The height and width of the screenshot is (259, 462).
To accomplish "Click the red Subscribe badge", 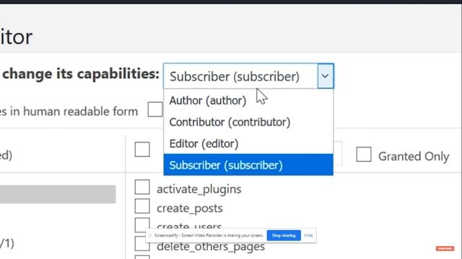I will pyautogui.click(x=445, y=248).
